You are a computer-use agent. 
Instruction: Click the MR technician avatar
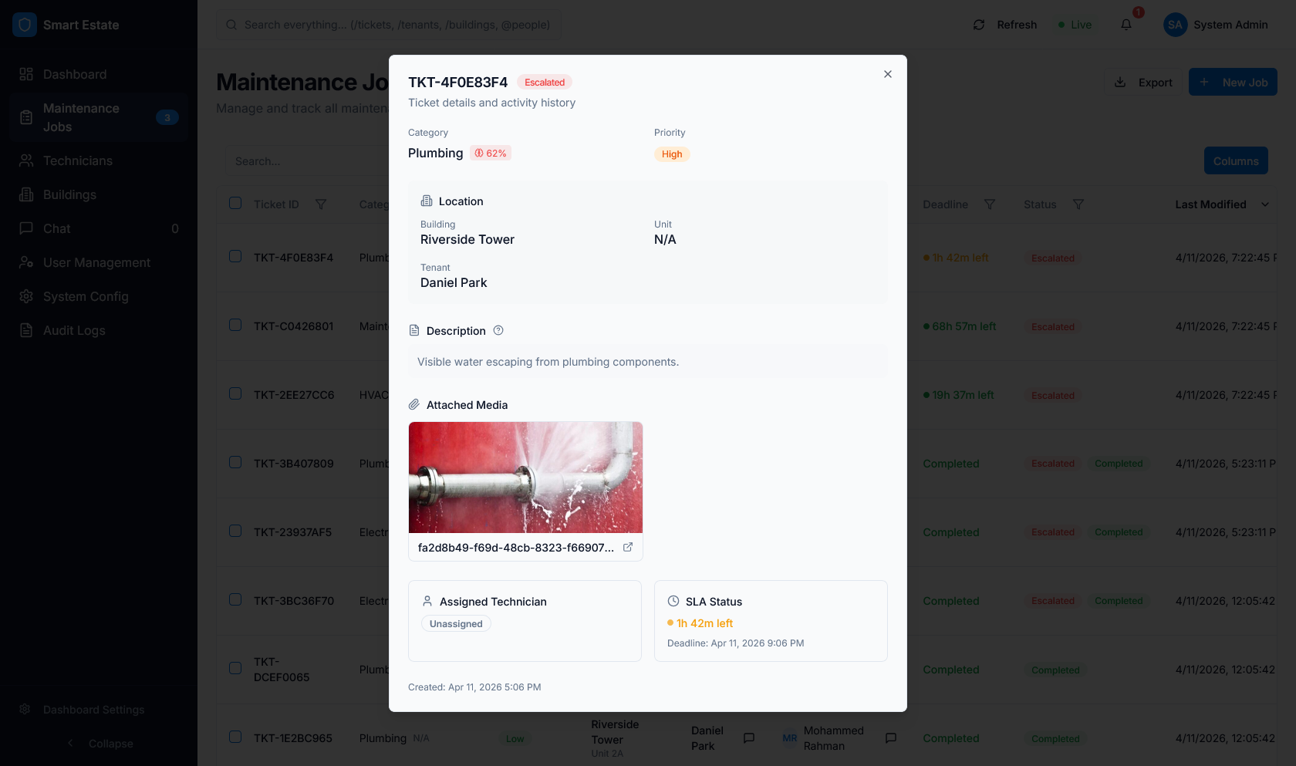[790, 738]
